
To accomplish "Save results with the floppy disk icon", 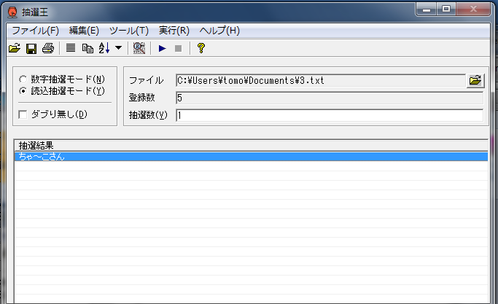I will pyautogui.click(x=31, y=48).
